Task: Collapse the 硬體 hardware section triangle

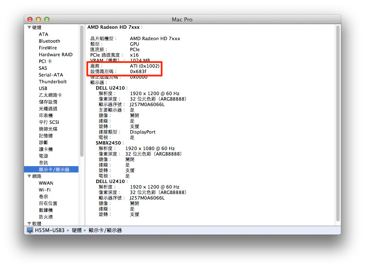Action: coord(30,27)
